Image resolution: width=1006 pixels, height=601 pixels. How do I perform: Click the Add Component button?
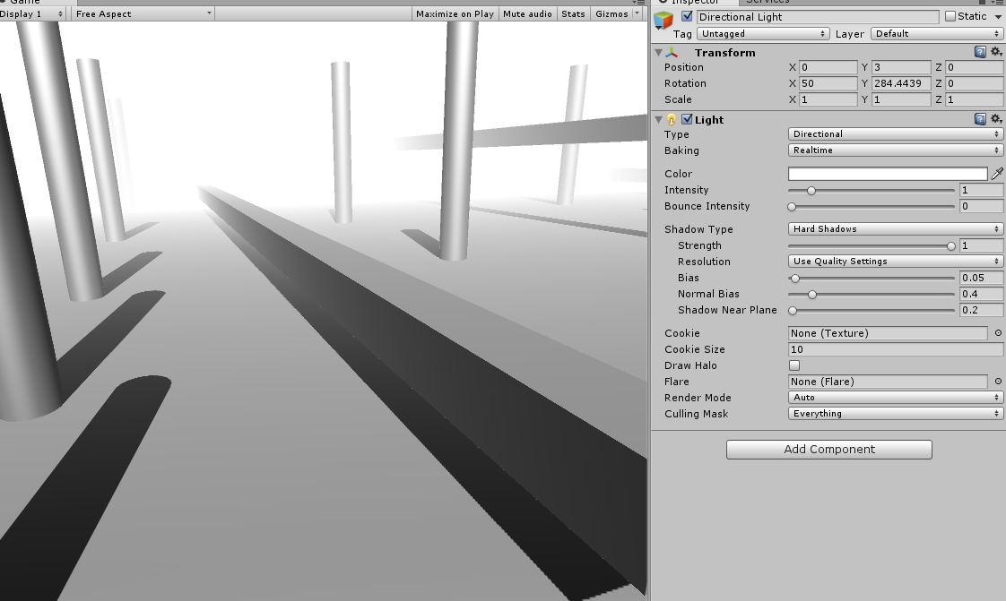point(829,449)
